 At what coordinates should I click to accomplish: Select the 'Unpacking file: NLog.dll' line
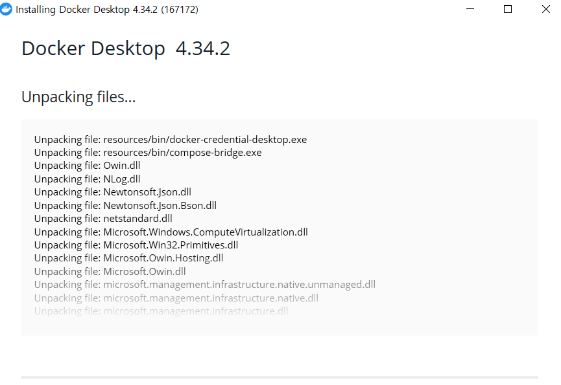(x=88, y=179)
